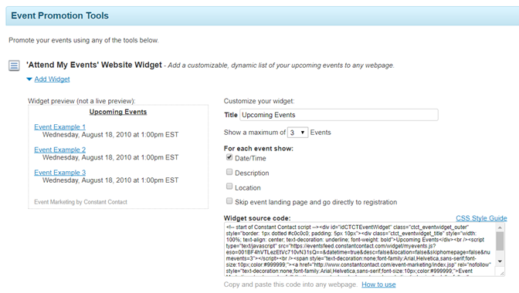Screen dimensions: 519x293
Task: Click the Event Marketing by Constant Contact text
Action: (80, 202)
